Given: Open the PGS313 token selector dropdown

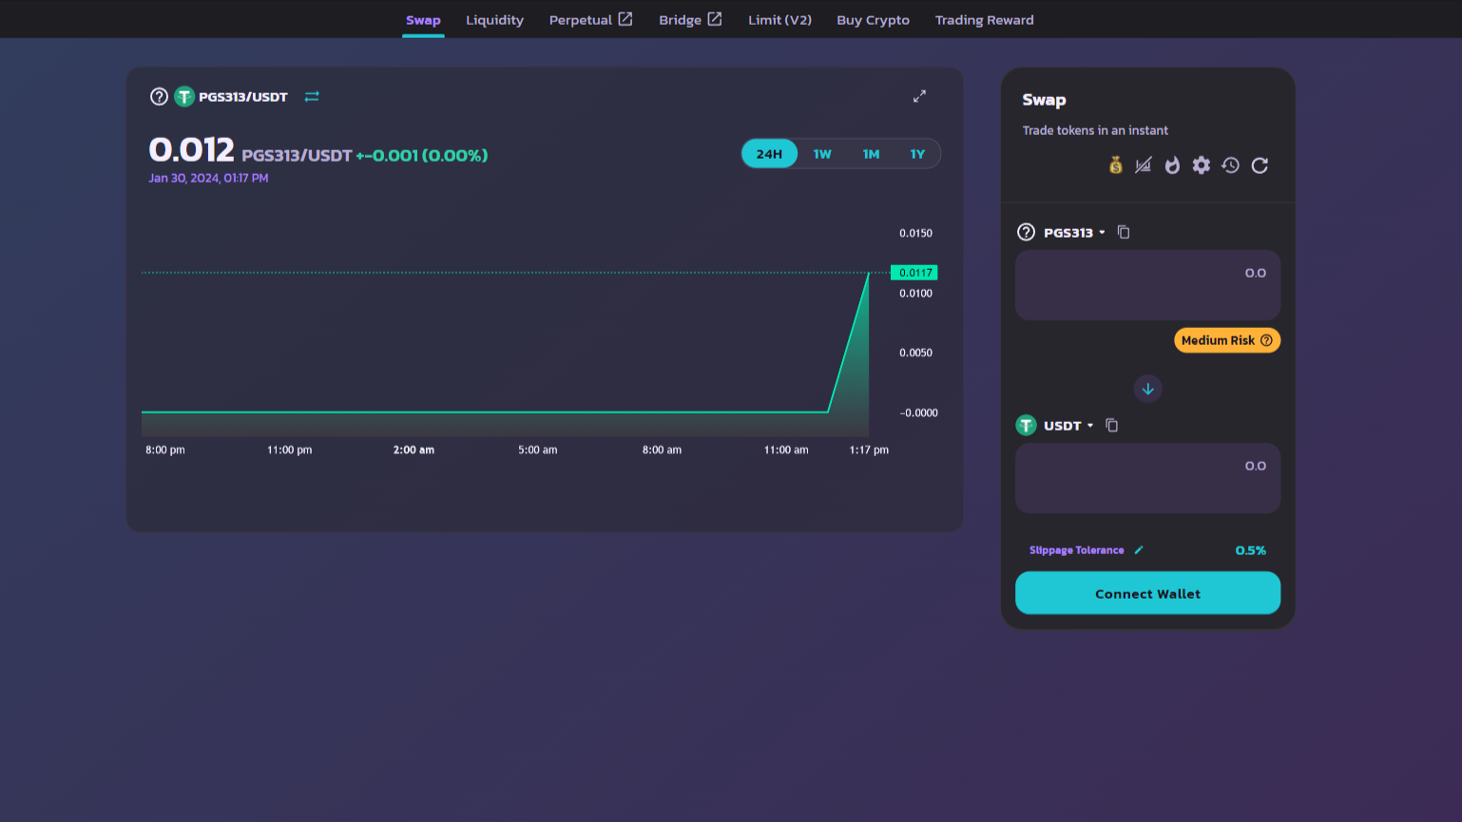Looking at the screenshot, I should [x=1074, y=233].
